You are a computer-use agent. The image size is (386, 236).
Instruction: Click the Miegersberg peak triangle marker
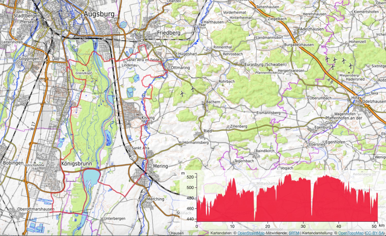pos(349,73)
